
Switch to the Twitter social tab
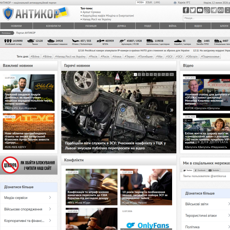[187, 170]
